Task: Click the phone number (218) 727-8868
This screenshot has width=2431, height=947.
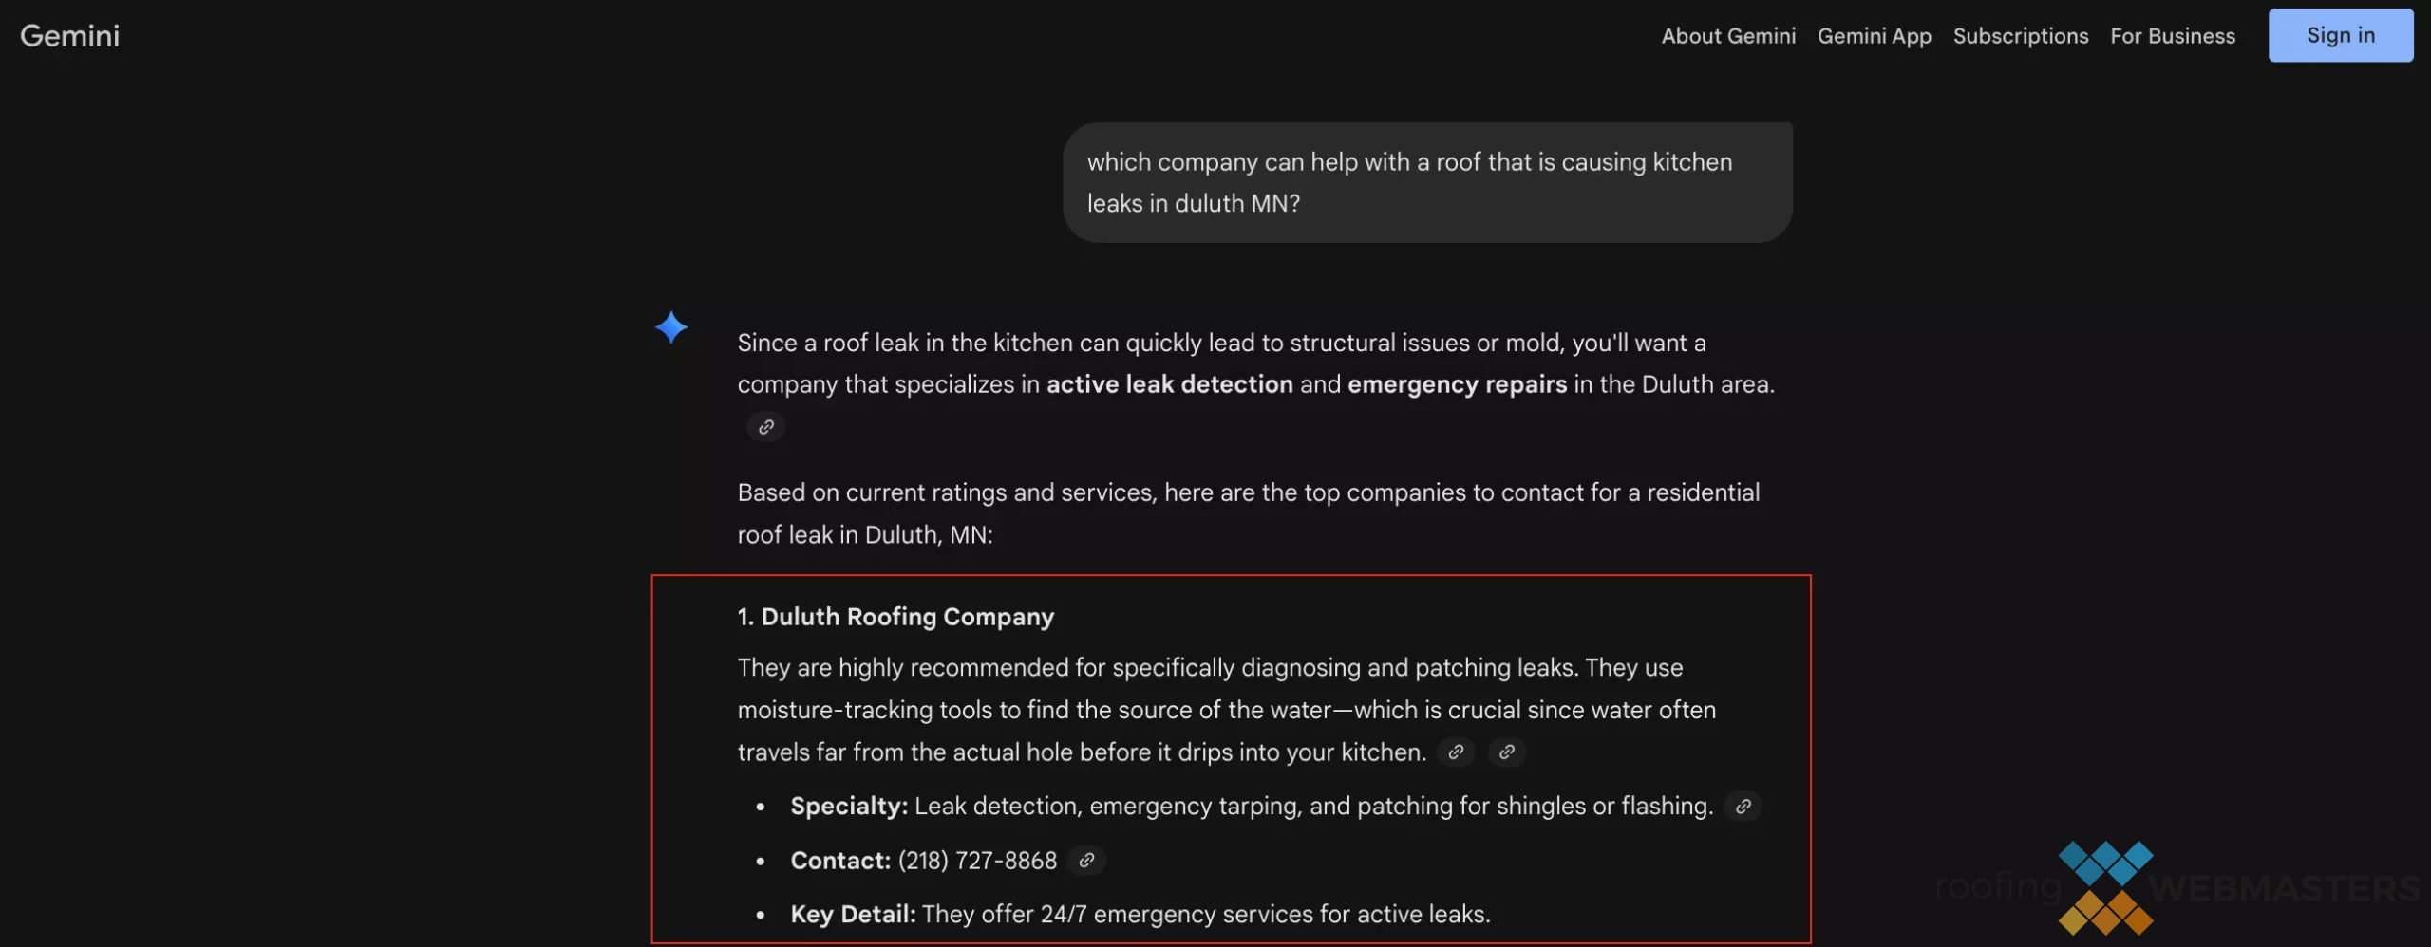Action: point(977,861)
